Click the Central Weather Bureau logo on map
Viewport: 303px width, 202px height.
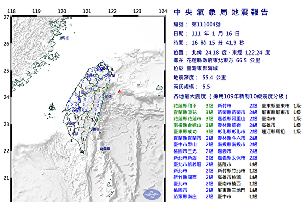point(151,194)
